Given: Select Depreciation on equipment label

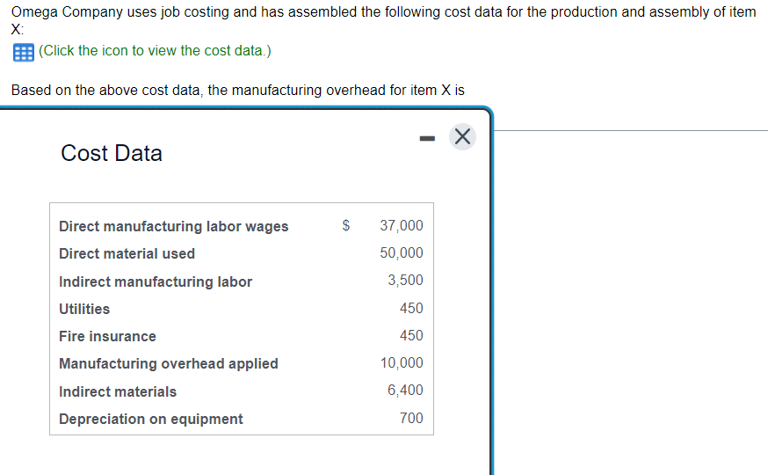Looking at the screenshot, I should (151, 419).
